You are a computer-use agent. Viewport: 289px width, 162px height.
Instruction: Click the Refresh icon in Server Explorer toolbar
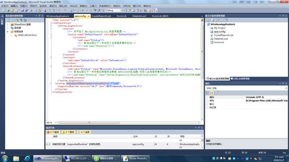click(8, 20)
